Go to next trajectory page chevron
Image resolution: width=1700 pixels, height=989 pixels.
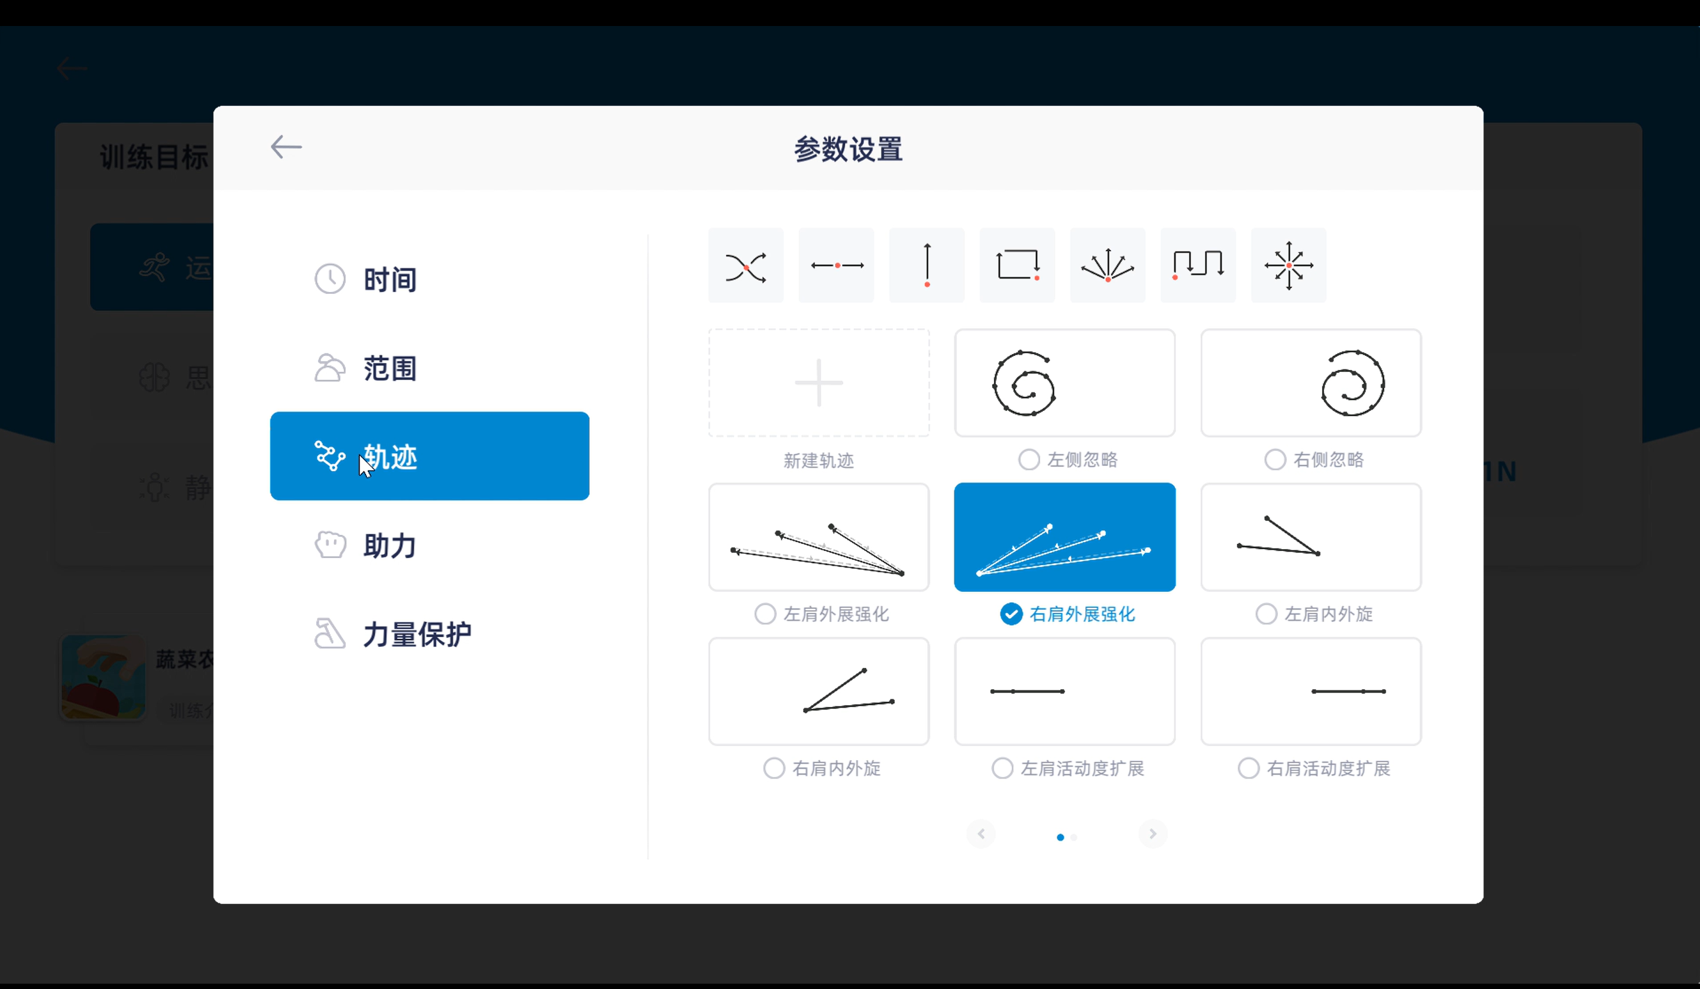pyautogui.click(x=1153, y=835)
